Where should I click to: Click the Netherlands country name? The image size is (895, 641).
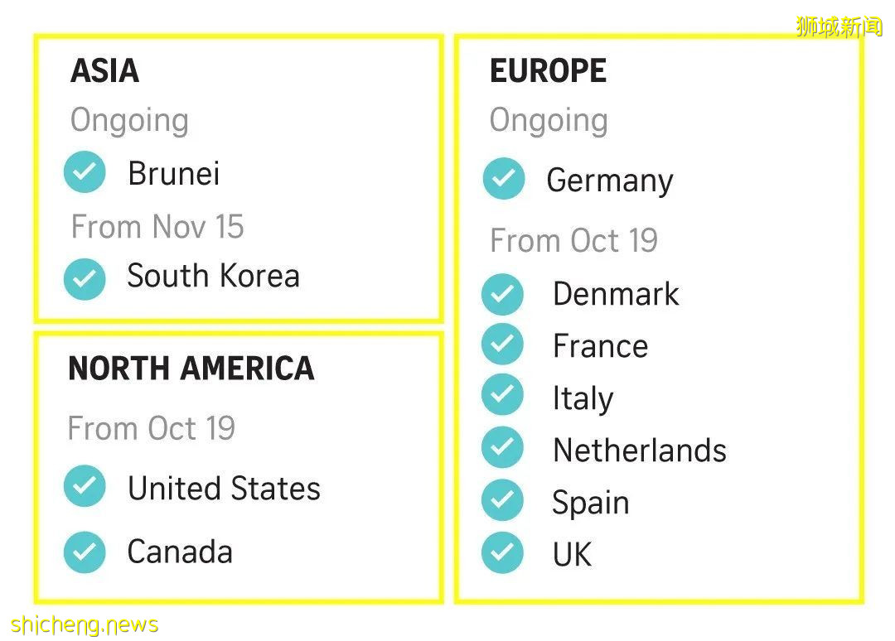tap(639, 451)
